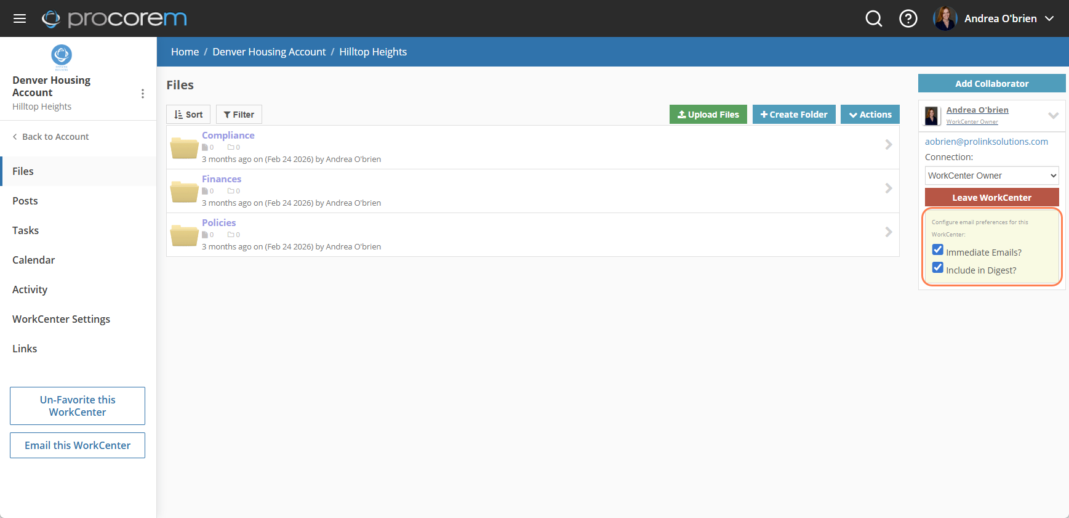Go to Home in the breadcrumb
The width and height of the screenshot is (1069, 518).
pyautogui.click(x=185, y=52)
